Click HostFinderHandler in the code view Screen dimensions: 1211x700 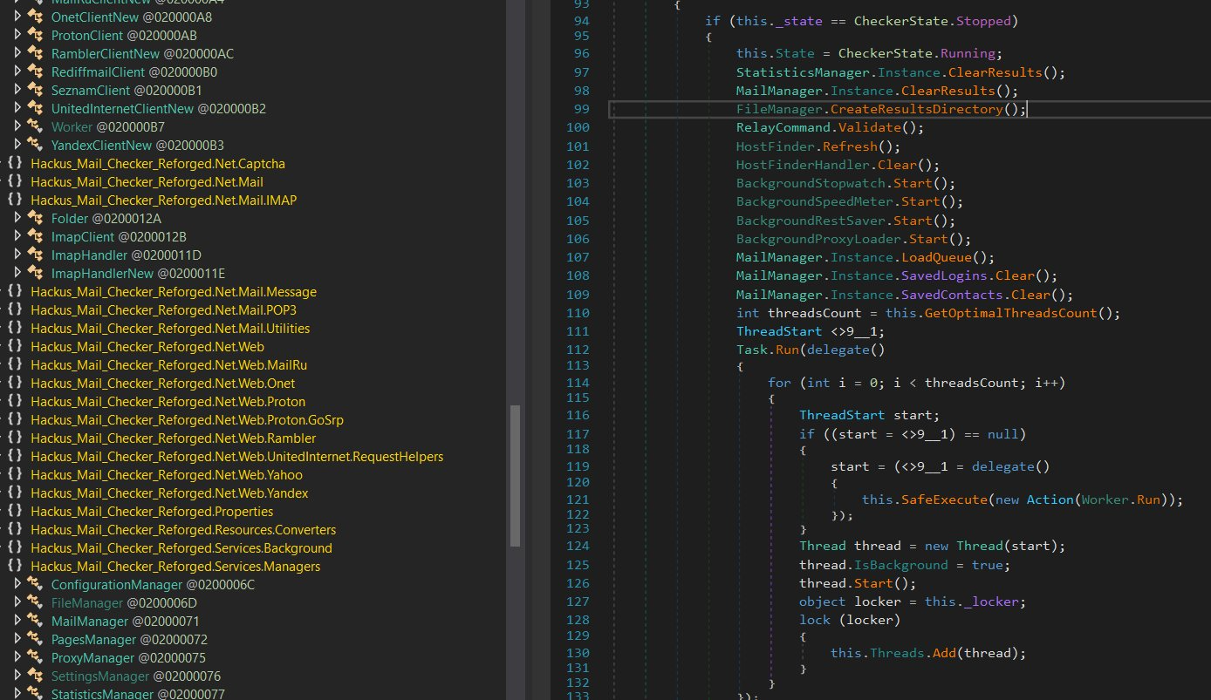pos(803,165)
